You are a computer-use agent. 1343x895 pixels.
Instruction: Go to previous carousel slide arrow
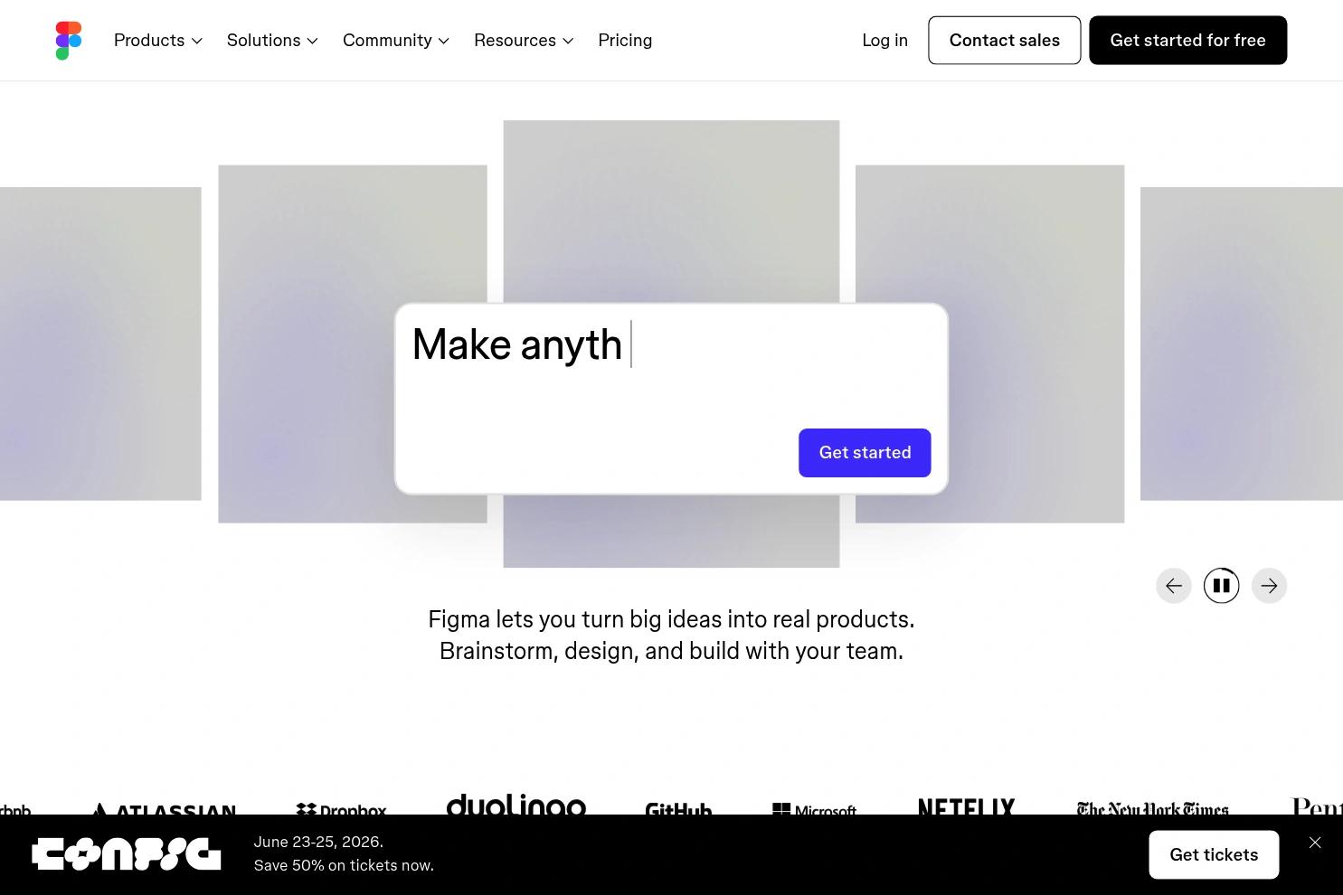(1173, 586)
